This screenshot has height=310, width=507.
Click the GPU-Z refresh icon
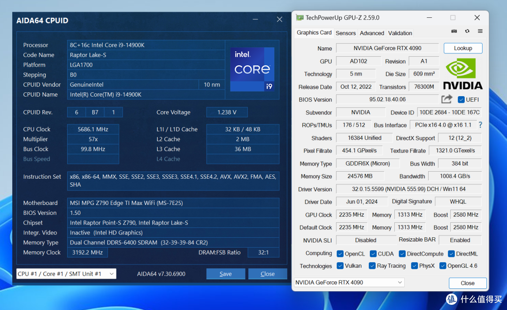[x=467, y=31]
